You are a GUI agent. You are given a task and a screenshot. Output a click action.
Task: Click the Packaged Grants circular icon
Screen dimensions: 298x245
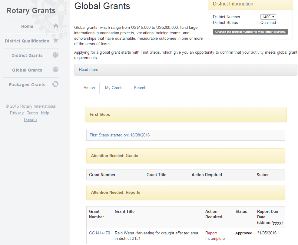click(x=55, y=84)
